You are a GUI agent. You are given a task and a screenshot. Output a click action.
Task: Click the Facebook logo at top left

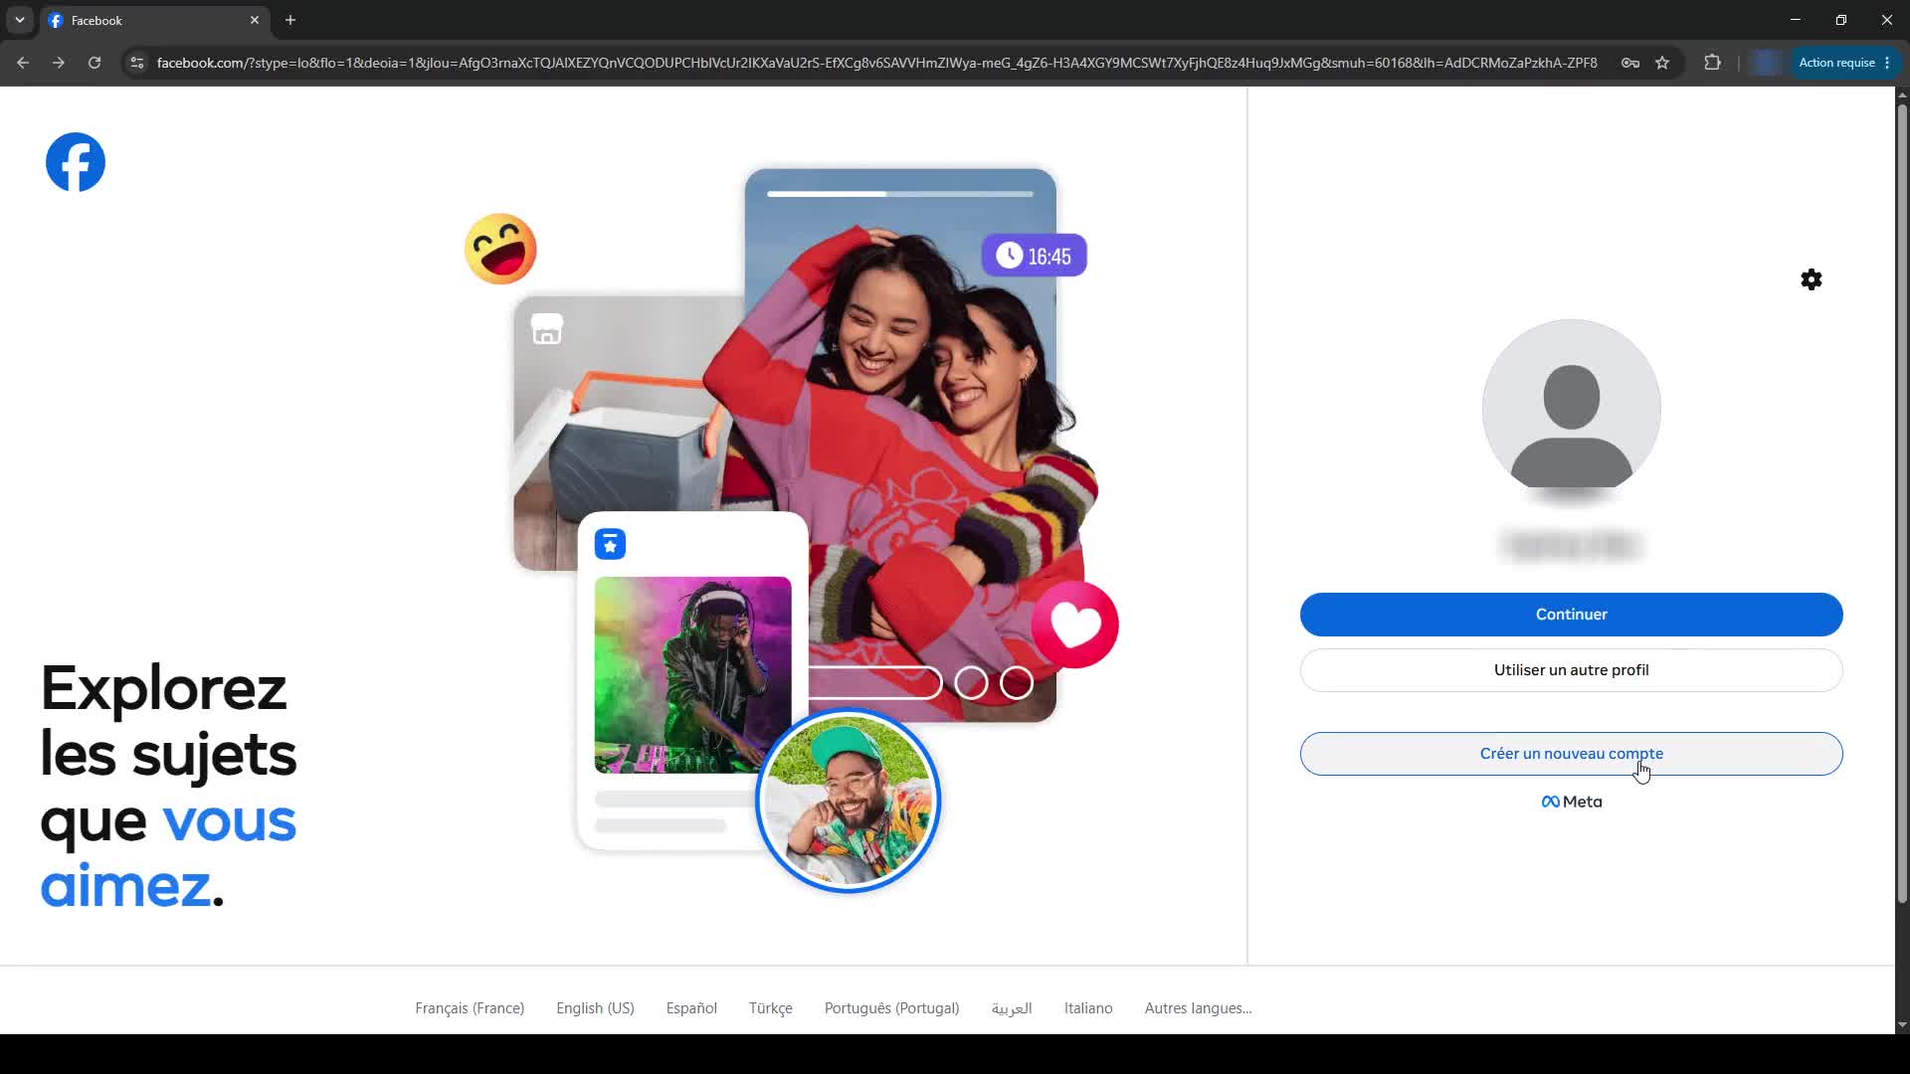tap(76, 162)
